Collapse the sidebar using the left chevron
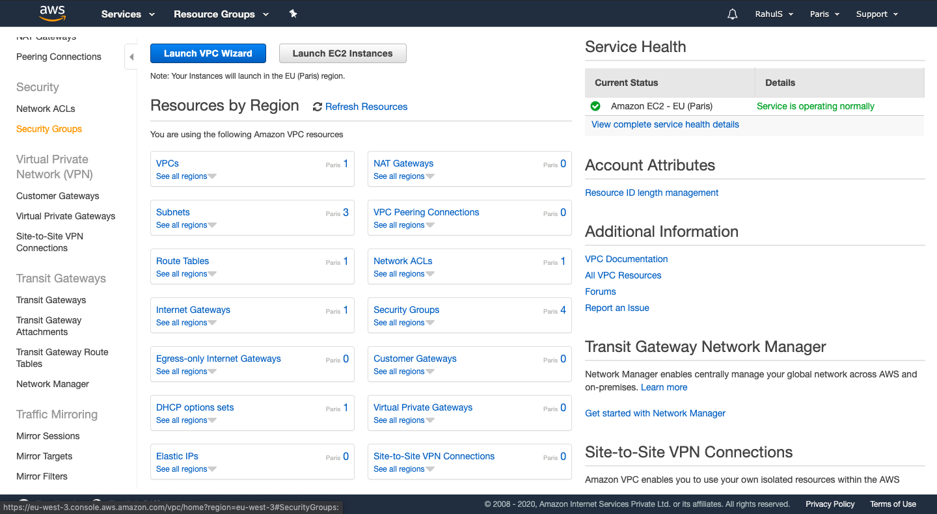 coord(130,57)
